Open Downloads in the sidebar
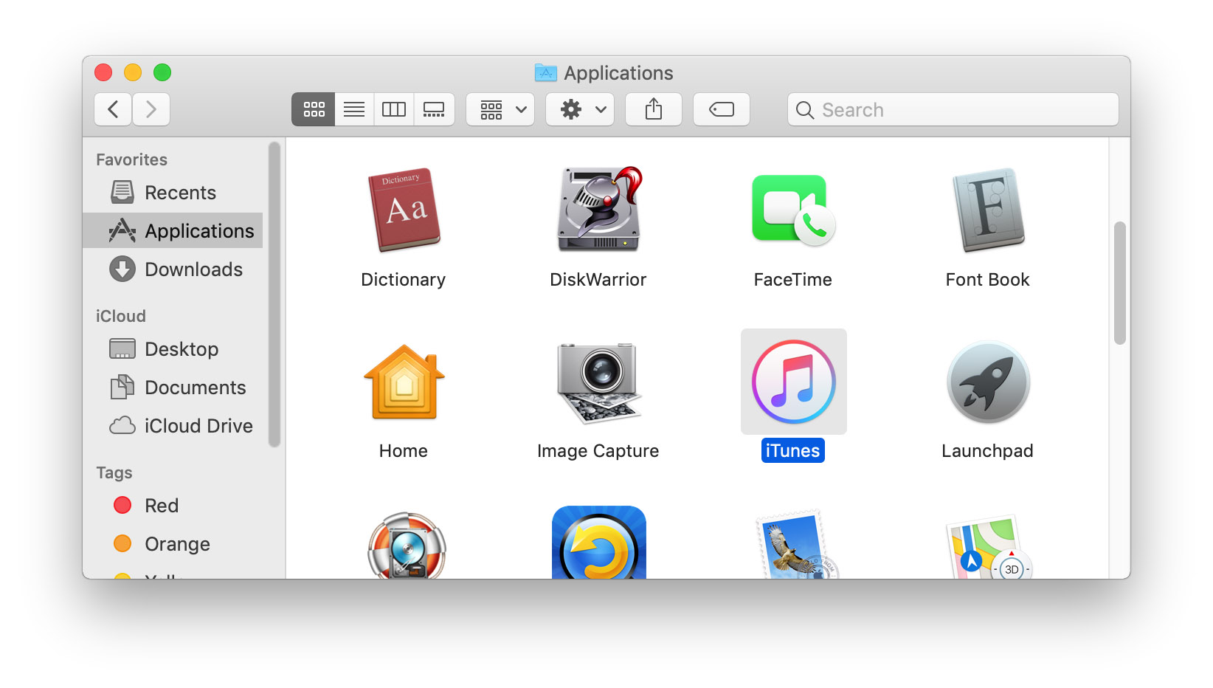Image resolution: width=1213 pixels, height=688 pixels. pos(173,269)
